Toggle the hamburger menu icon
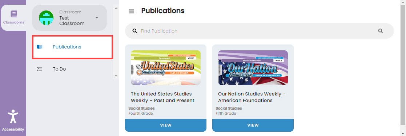The width and height of the screenshot is (406, 136). pyautogui.click(x=131, y=11)
